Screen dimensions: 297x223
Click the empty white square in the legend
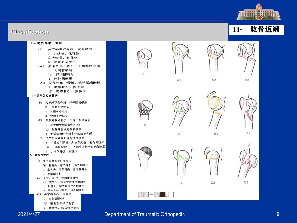171,195
